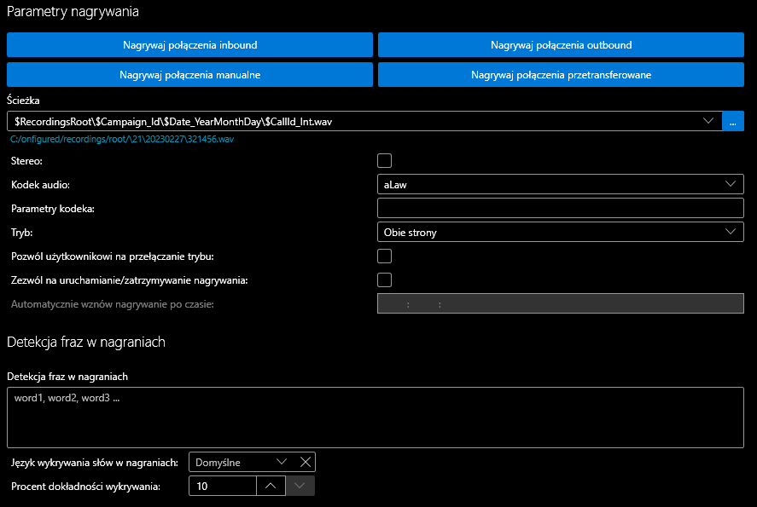Click the path browse ellipsis button
The height and width of the screenshot is (507, 757).
point(733,121)
